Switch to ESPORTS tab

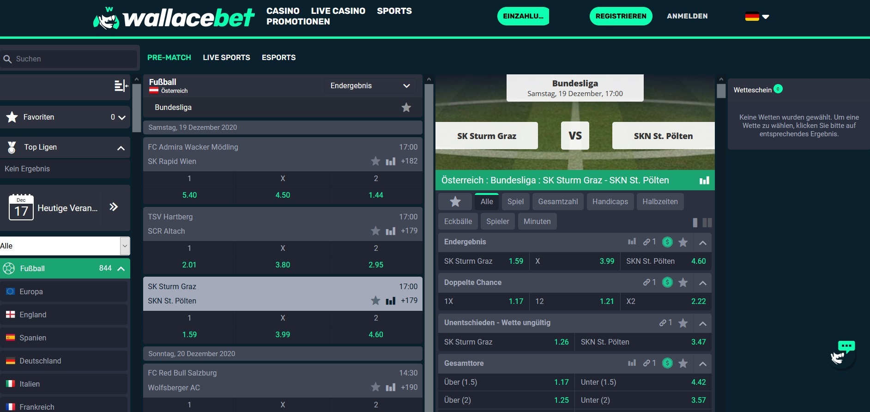tap(278, 58)
